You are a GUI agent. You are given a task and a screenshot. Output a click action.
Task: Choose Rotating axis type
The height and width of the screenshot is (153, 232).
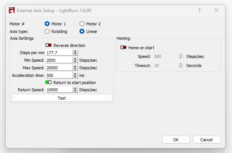(47, 31)
